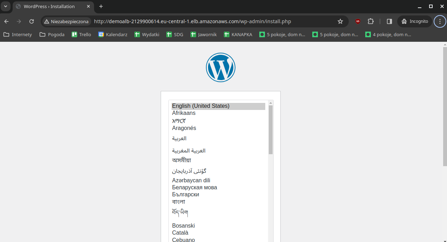This screenshot has height=242, width=447.
Task: Select Беларуская мова language
Action: coord(218,188)
